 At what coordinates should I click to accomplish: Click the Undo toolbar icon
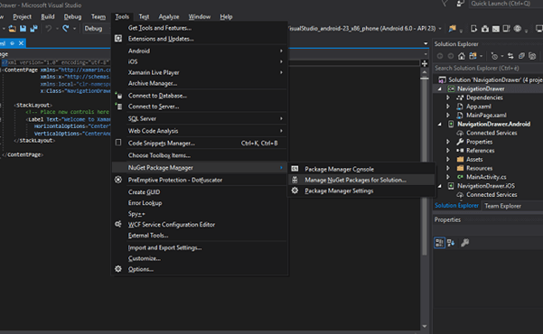(49, 28)
